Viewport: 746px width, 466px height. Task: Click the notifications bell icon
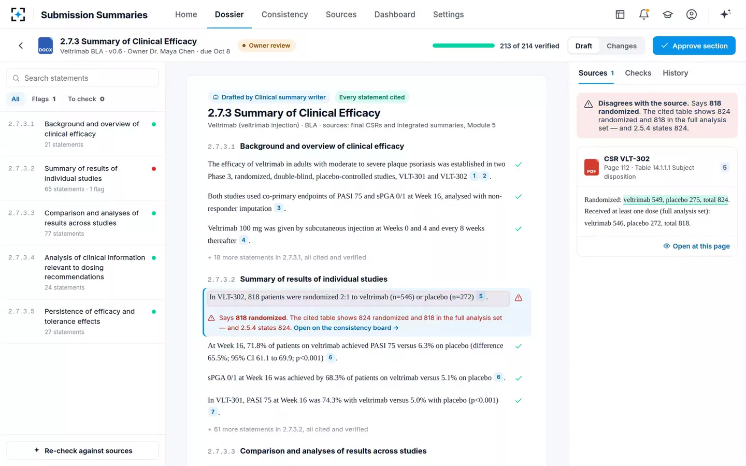644,14
